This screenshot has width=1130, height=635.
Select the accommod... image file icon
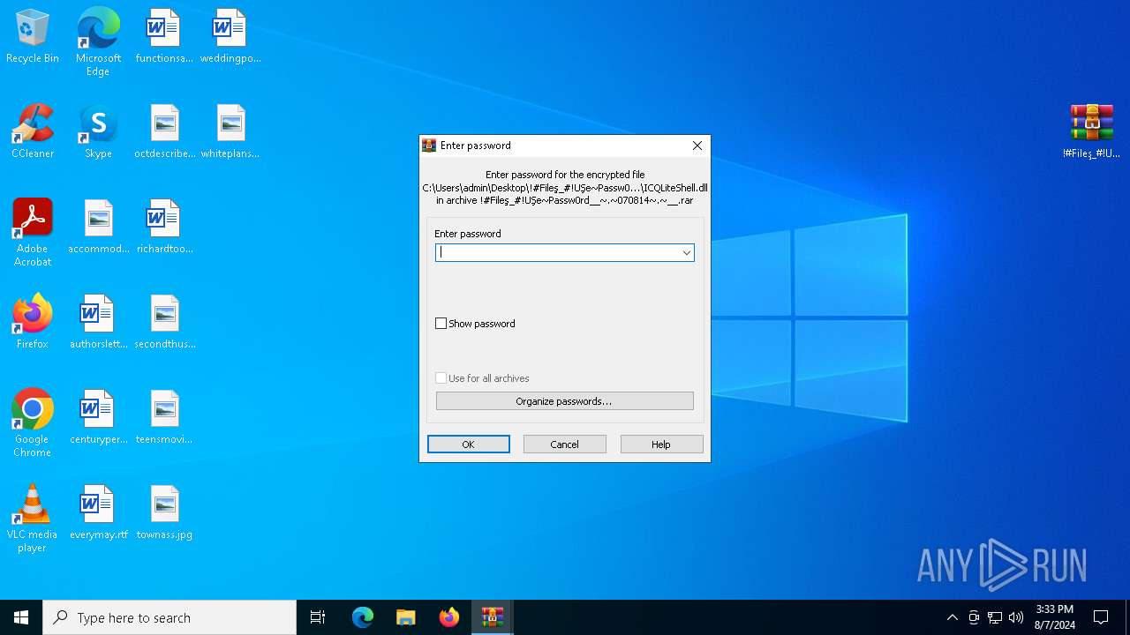98,228
